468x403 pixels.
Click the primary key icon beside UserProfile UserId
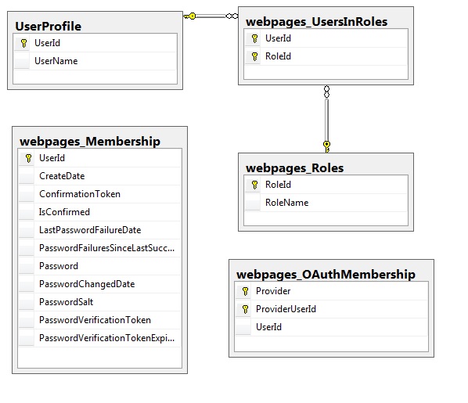[x=24, y=43]
